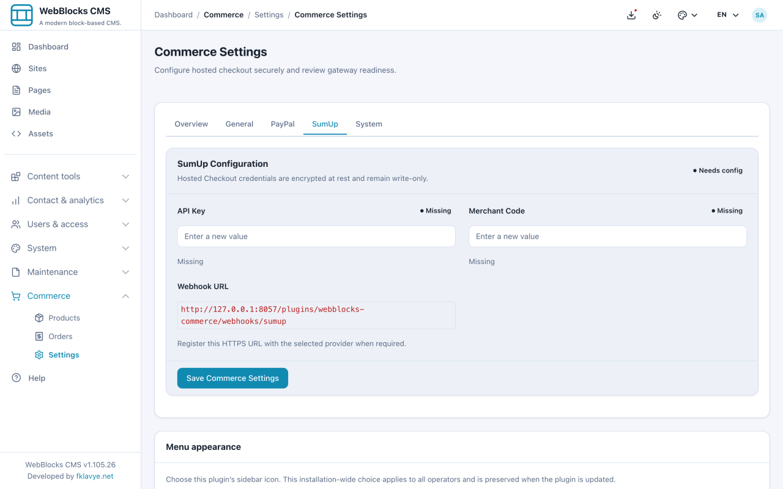The height and width of the screenshot is (489, 783).
Task: Focus the API Key input field
Action: pyautogui.click(x=316, y=237)
